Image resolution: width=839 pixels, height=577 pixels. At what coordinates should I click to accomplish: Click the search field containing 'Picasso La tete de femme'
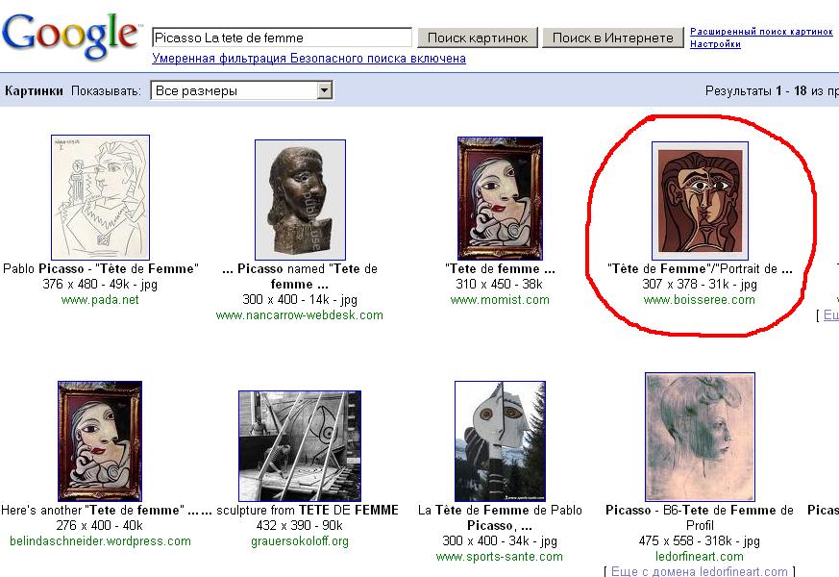(282, 38)
